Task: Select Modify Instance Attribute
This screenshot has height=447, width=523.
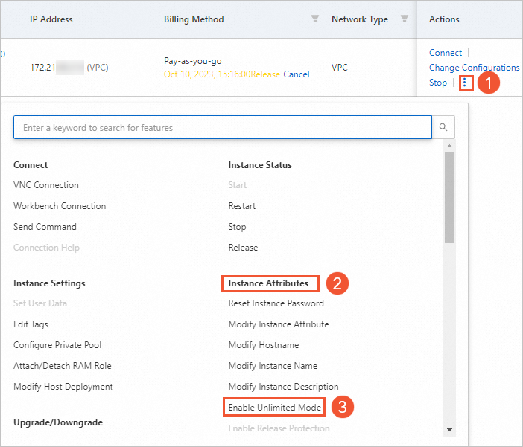Action: click(x=279, y=324)
